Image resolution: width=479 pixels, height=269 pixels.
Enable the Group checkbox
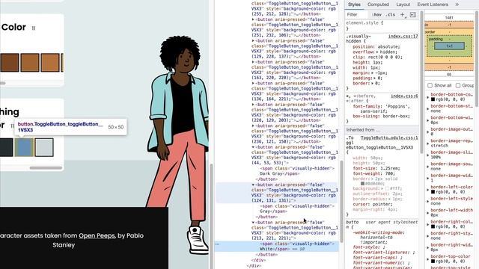pyautogui.click(x=458, y=85)
